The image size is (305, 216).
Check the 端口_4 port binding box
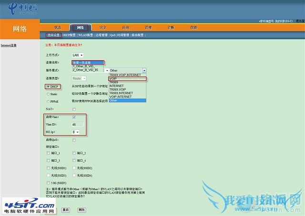pos(74,160)
